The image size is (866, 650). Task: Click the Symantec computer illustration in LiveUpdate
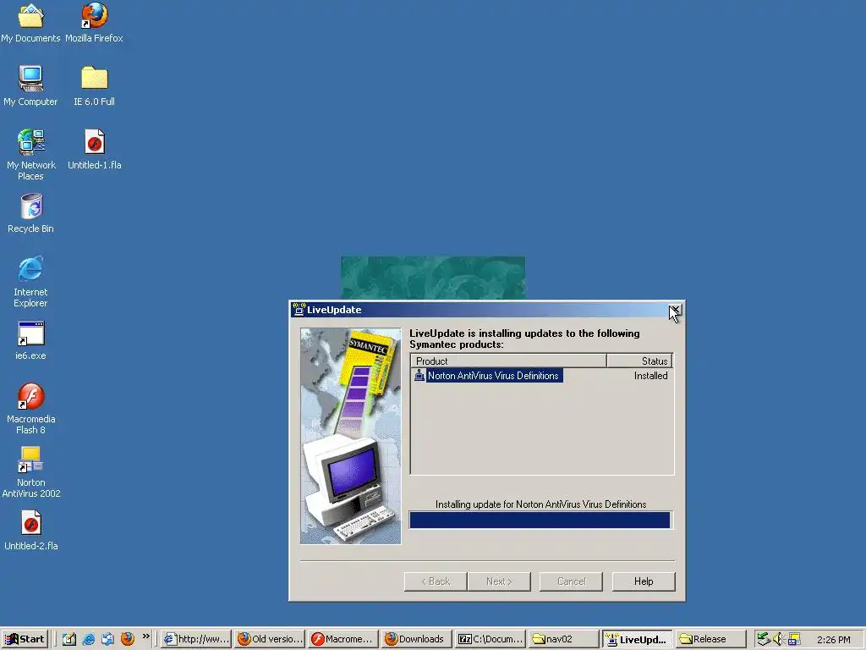pos(351,436)
